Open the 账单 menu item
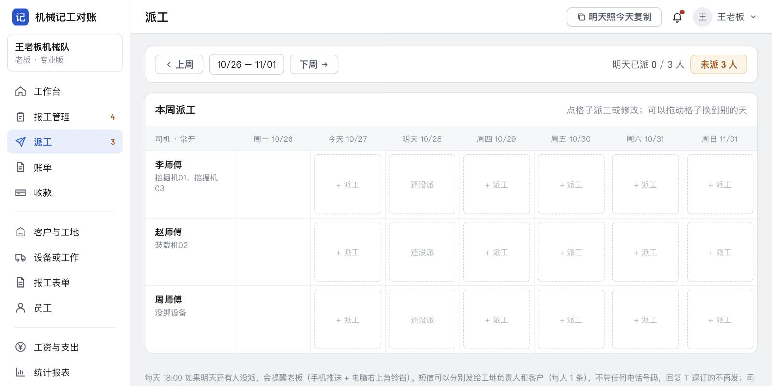Viewport: 772px width, 386px height. [x=65, y=167]
